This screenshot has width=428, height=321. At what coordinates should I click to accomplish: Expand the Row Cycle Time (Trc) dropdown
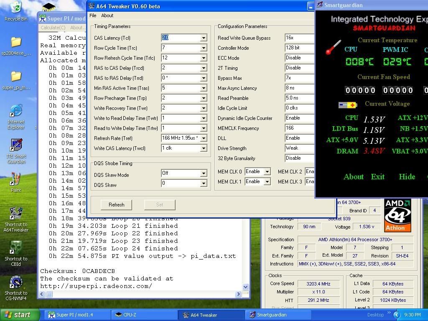[x=204, y=48]
